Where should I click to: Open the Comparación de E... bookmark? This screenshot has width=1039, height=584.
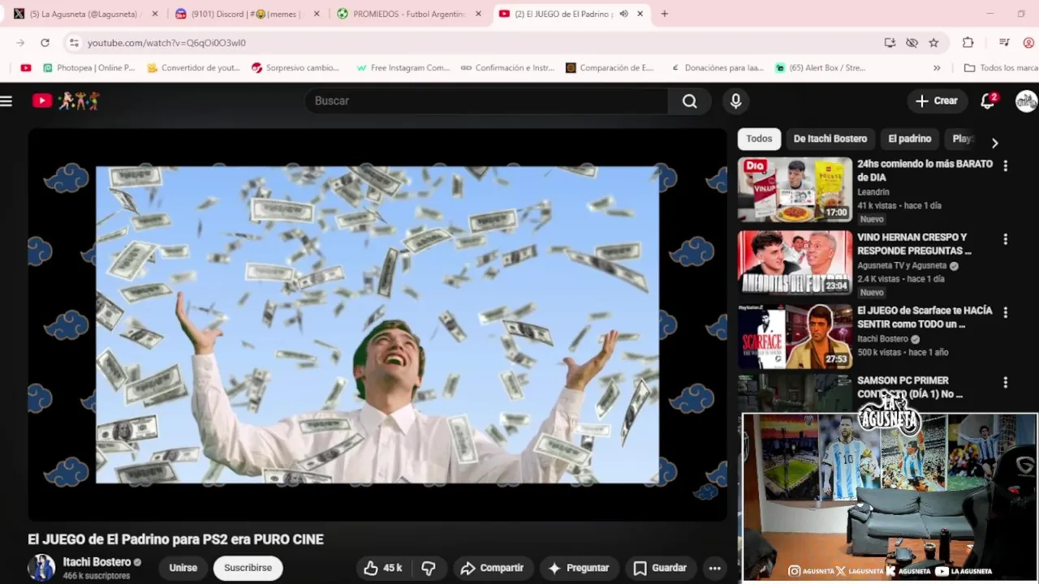point(610,68)
